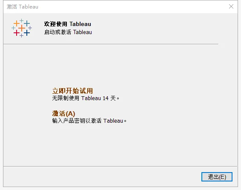The image size is (241, 190).
Task: Click the 无限制使用 Tableau 14 天 description
Action: click(x=86, y=98)
